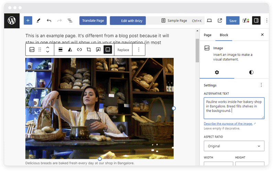Viewport: 273px width, 171px height.
Task: Click the undo arrow
Action: pos(49,21)
